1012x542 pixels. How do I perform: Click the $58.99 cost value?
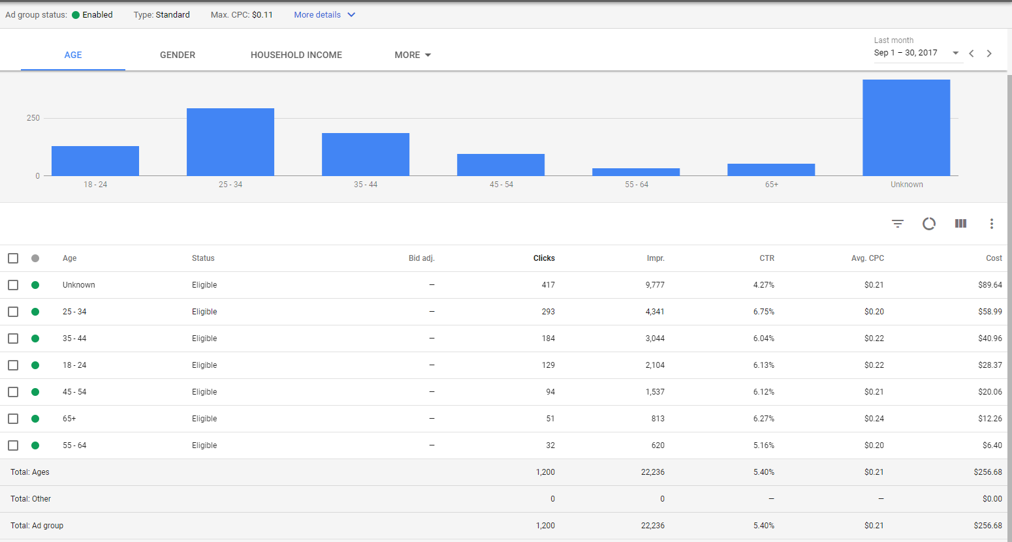[x=990, y=312]
